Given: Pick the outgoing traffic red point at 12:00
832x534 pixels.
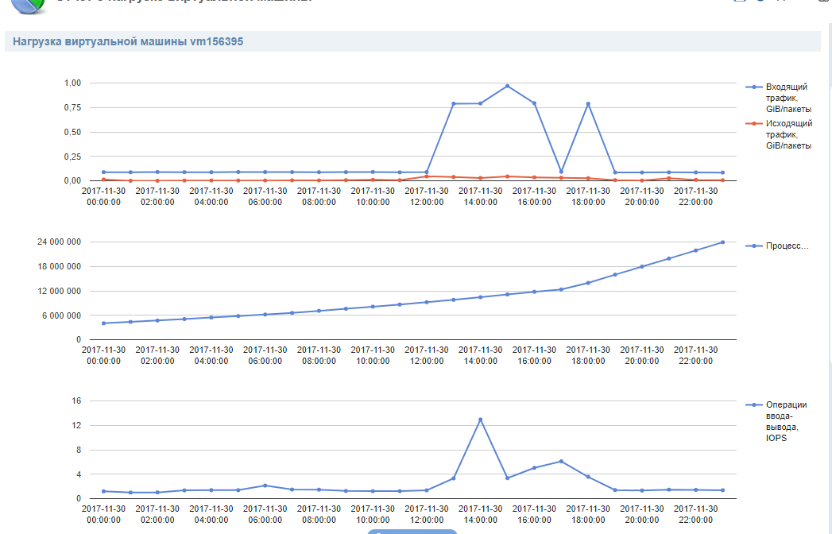Looking at the screenshot, I should click(x=427, y=176).
